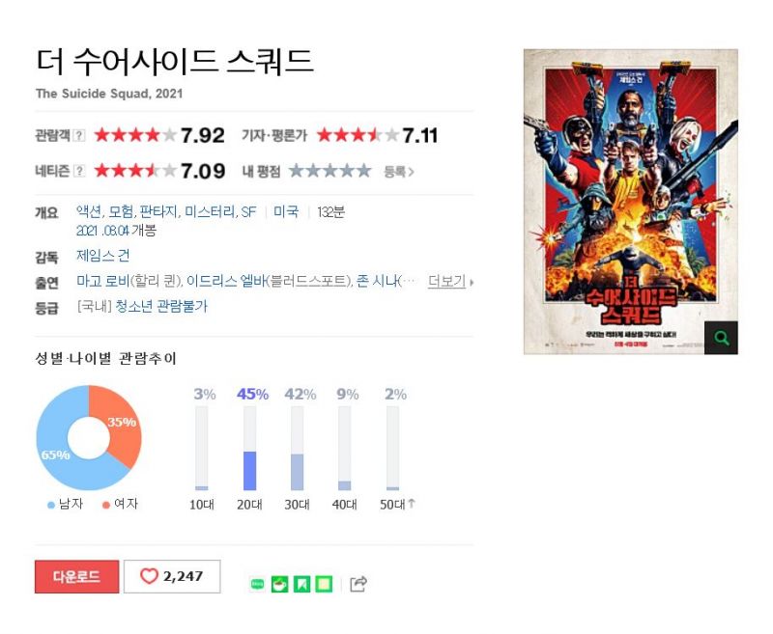The image size is (773, 634).
Task: Open the external share arrow icon
Action: (x=358, y=584)
